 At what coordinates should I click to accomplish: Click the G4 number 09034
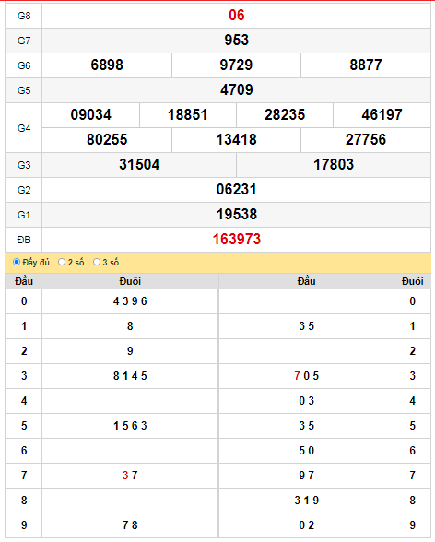[91, 114]
